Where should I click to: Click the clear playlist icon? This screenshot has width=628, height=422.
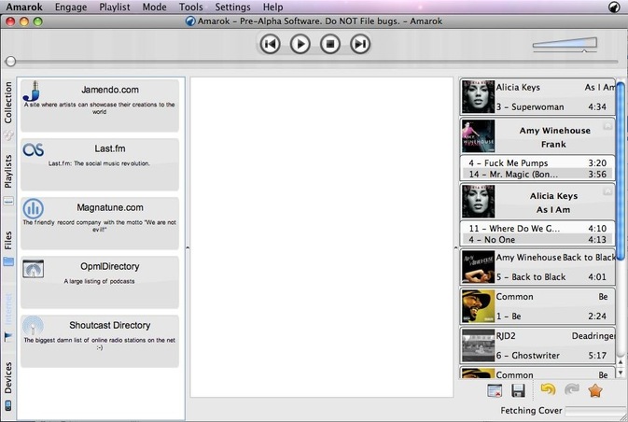(495, 391)
